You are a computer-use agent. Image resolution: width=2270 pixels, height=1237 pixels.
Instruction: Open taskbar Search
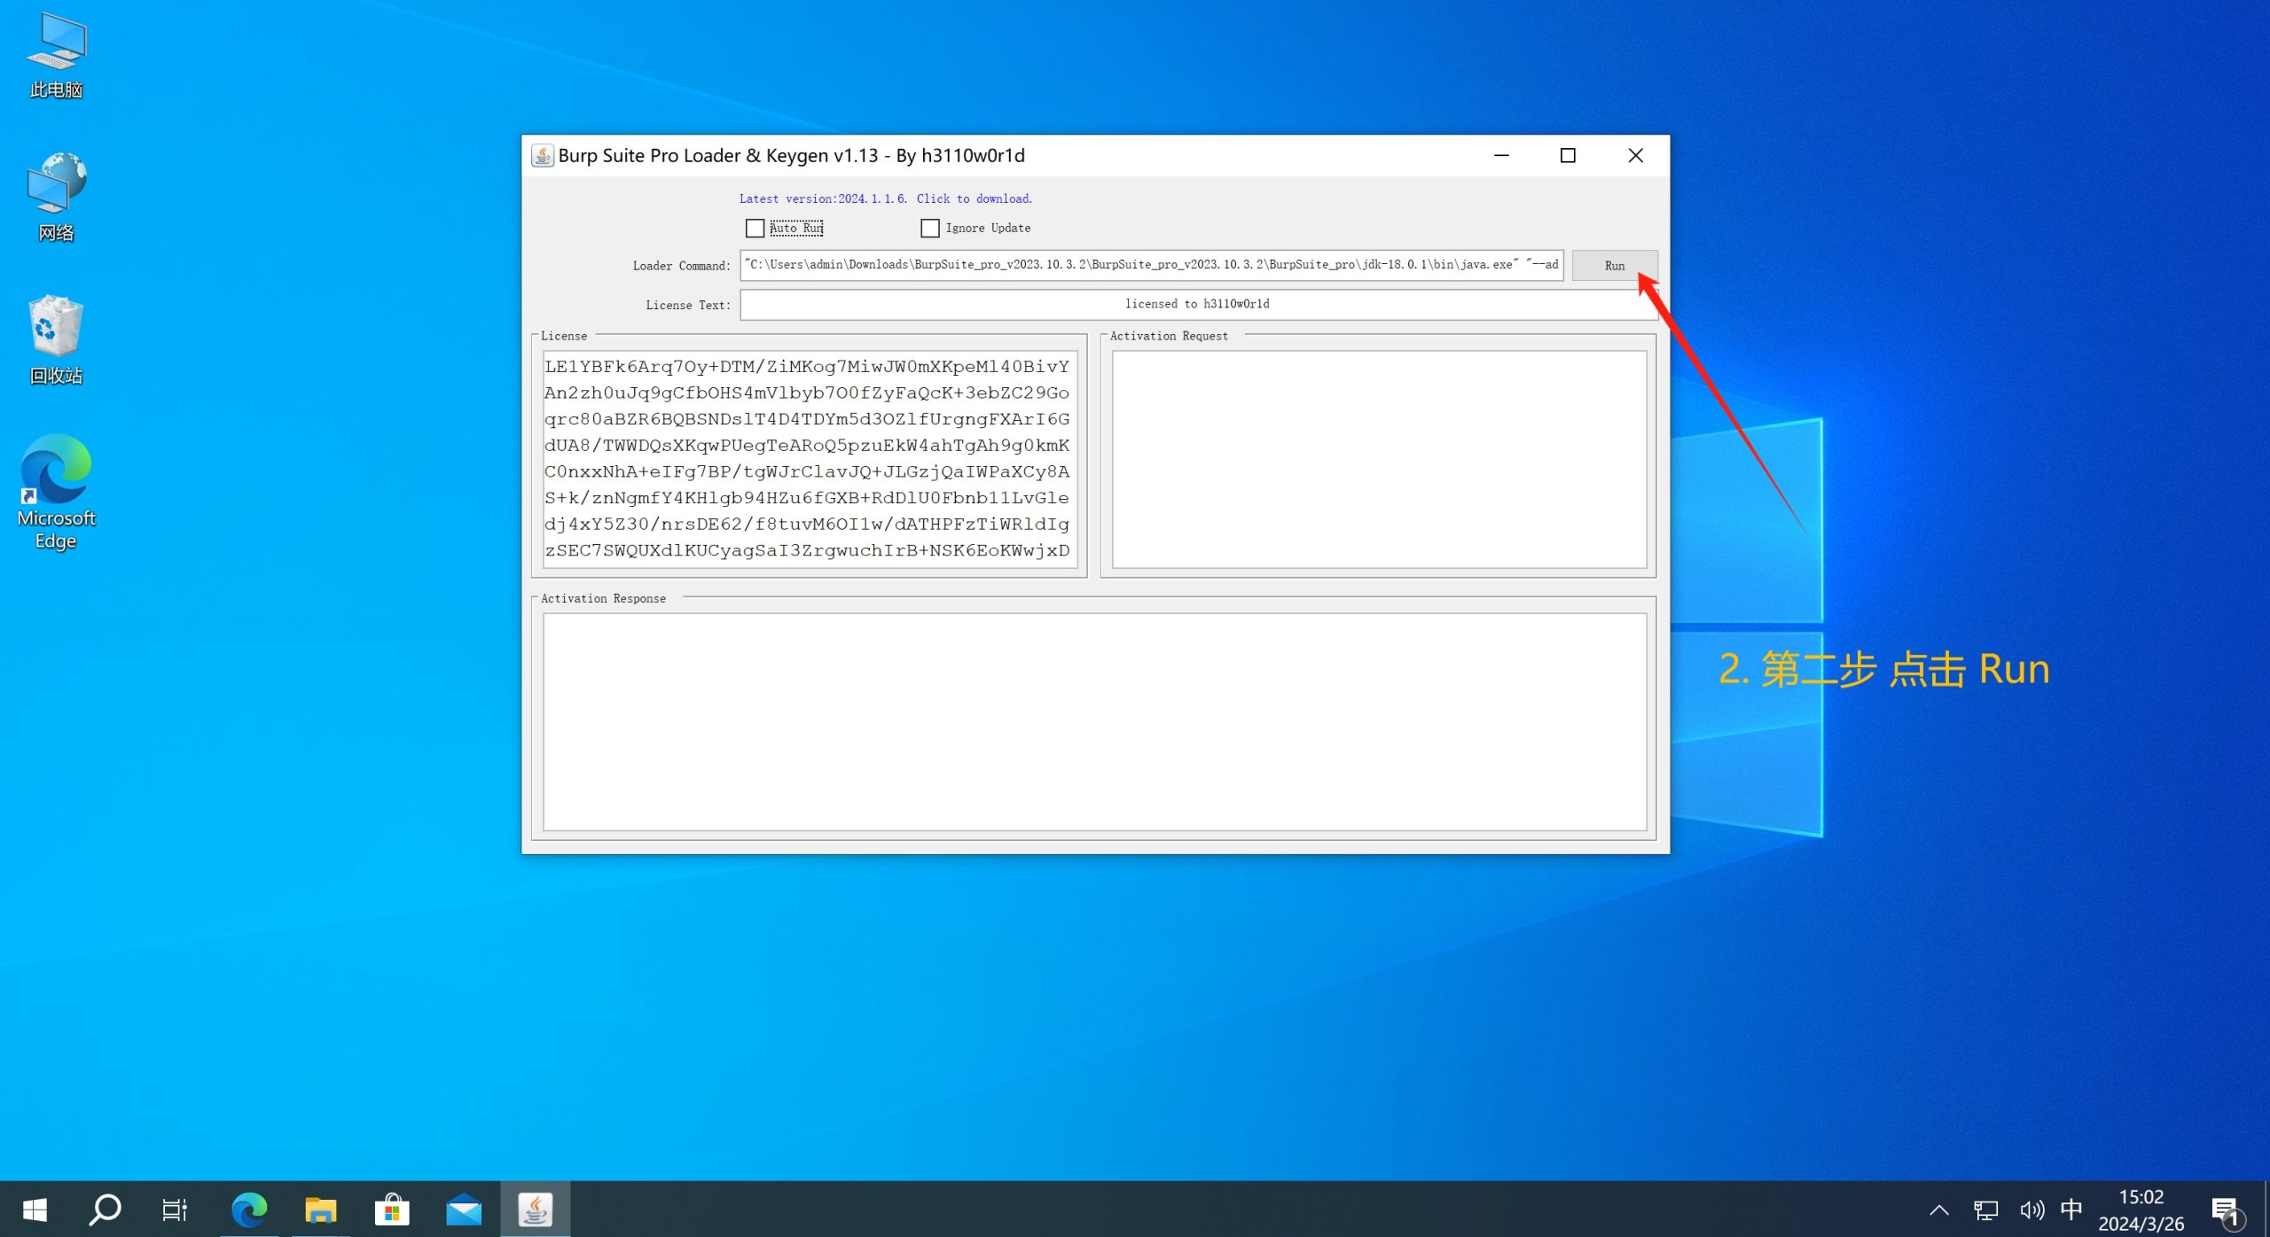coord(105,1210)
